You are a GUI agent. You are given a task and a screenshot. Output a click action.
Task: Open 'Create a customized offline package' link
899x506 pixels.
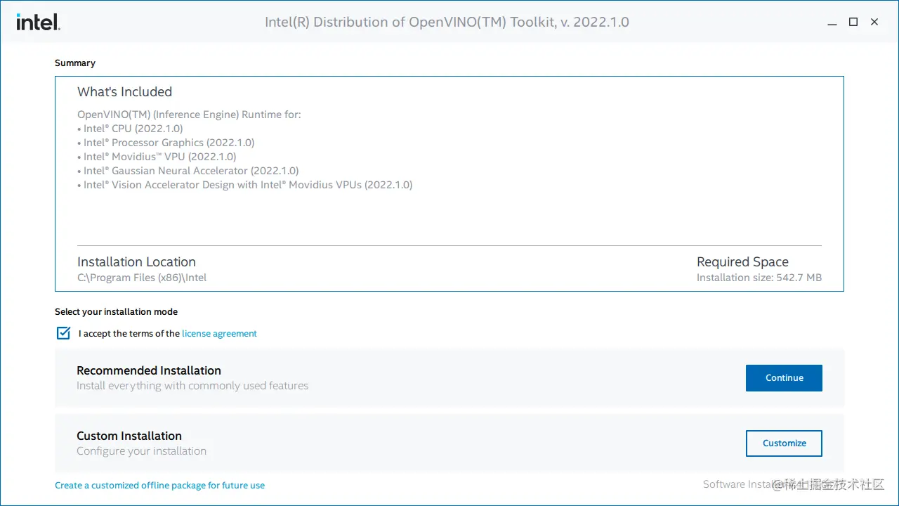(160, 486)
